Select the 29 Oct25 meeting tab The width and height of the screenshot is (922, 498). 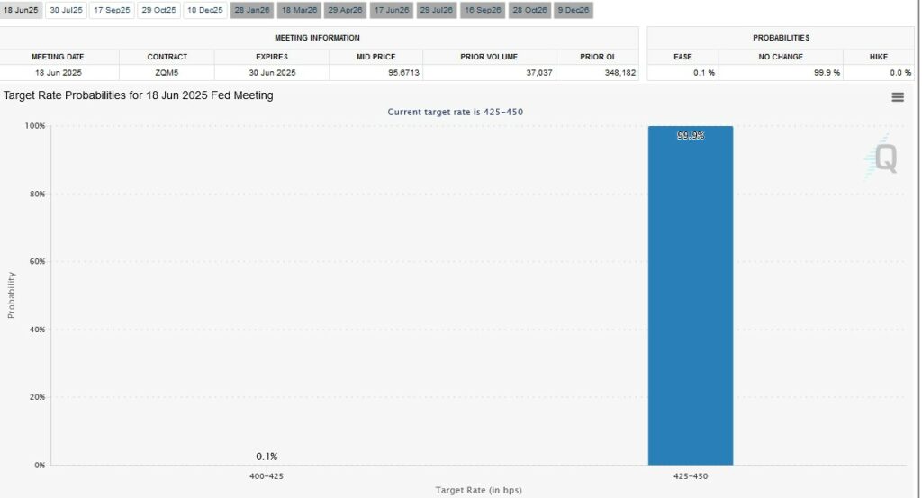click(159, 10)
